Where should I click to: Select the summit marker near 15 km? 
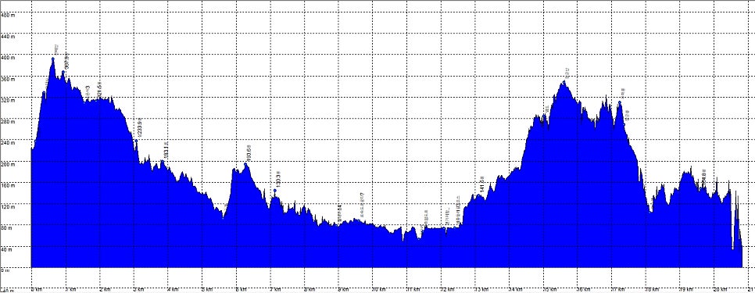[x=564, y=82]
